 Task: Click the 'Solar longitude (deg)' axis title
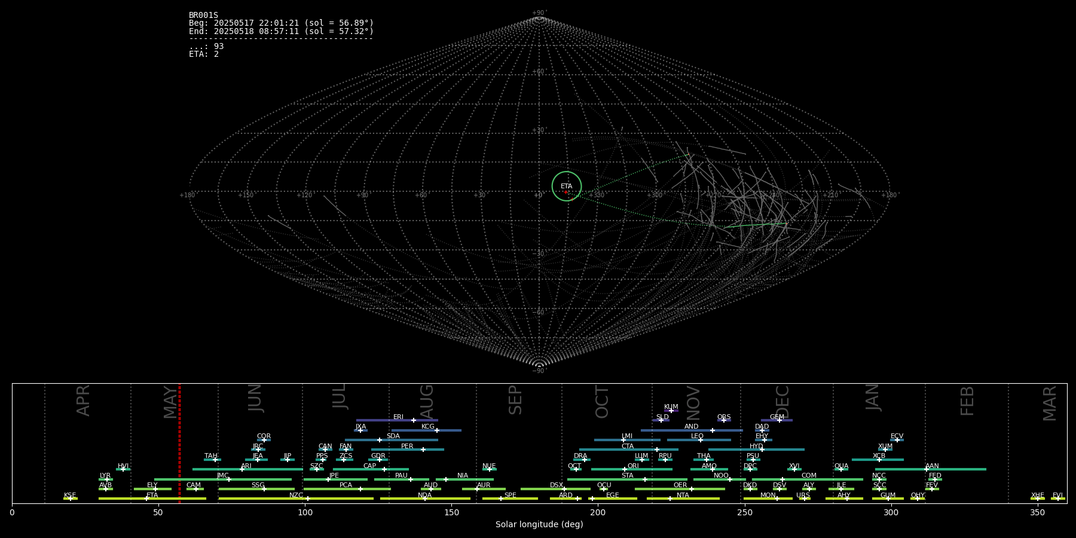539,524
